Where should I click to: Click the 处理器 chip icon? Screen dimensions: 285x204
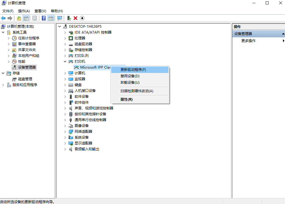click(x=71, y=38)
